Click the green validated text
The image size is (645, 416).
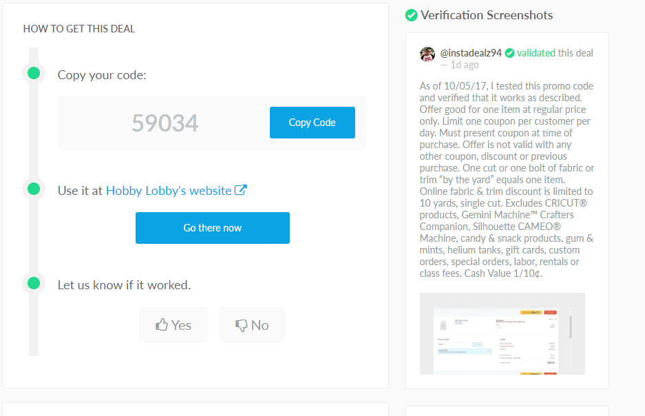536,53
